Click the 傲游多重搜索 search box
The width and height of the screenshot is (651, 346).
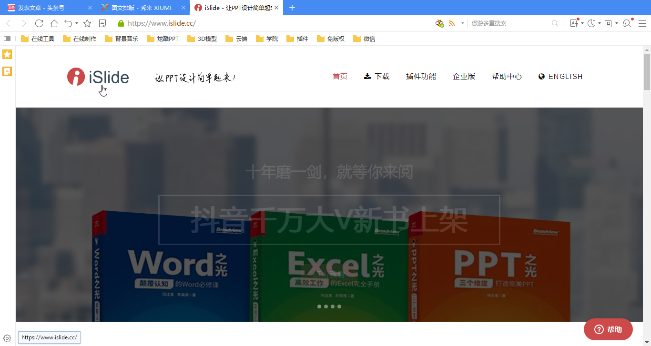(510, 23)
